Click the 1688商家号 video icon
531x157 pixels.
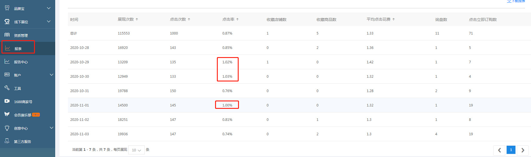(x=7, y=101)
